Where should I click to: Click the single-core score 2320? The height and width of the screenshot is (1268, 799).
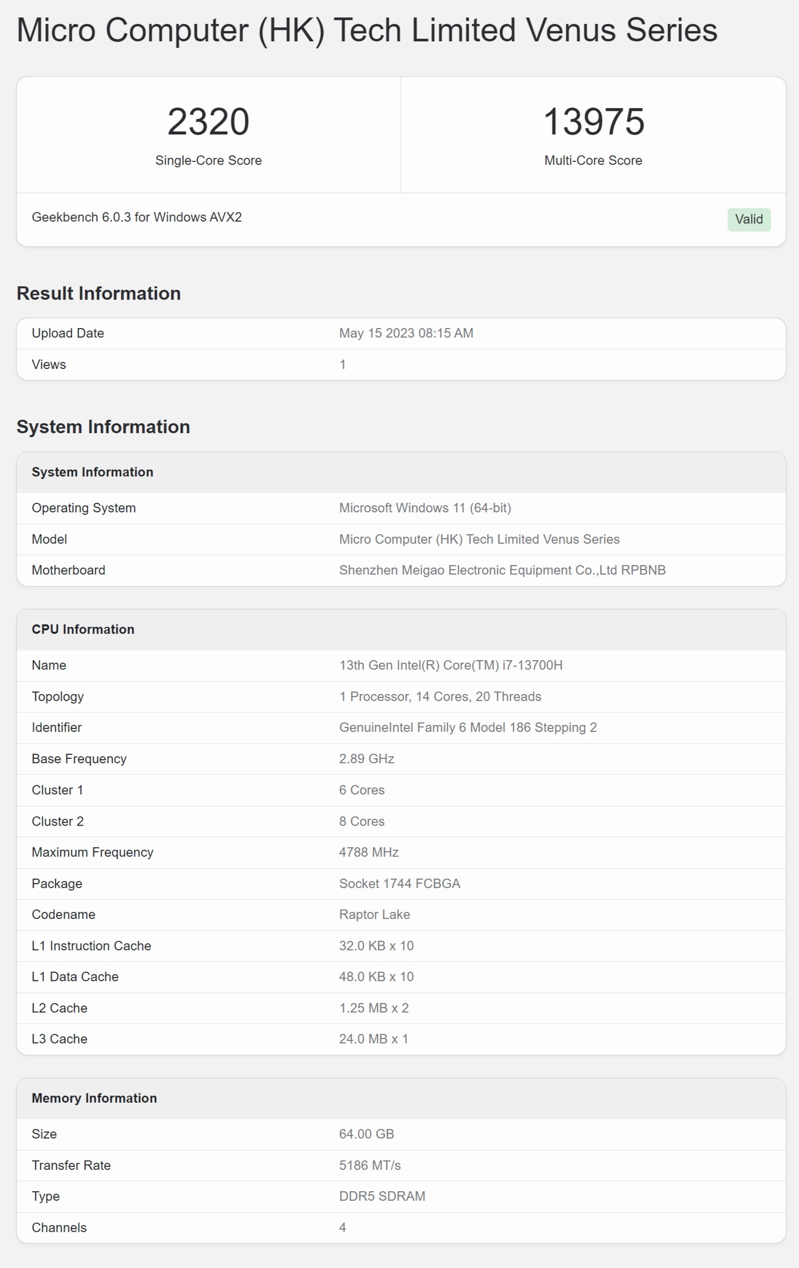pyautogui.click(x=208, y=121)
